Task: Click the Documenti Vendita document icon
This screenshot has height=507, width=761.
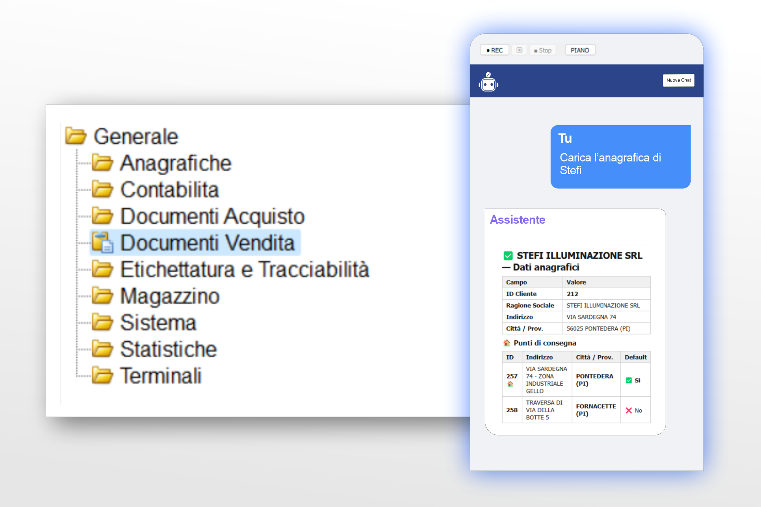Action: 103,243
